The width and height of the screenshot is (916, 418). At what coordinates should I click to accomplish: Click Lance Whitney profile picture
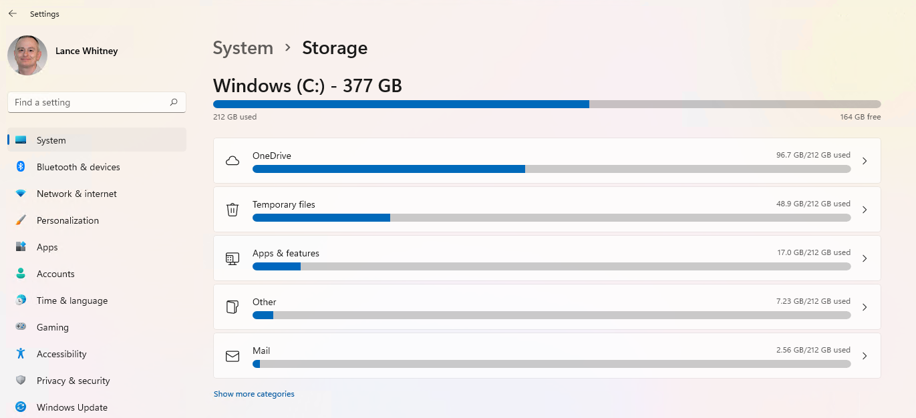tap(27, 55)
